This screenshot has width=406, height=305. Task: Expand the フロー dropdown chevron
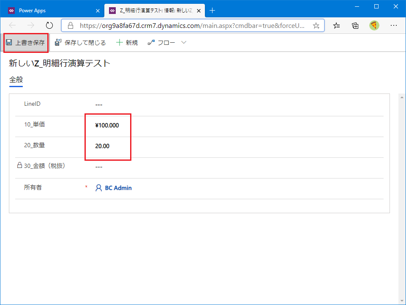(184, 42)
